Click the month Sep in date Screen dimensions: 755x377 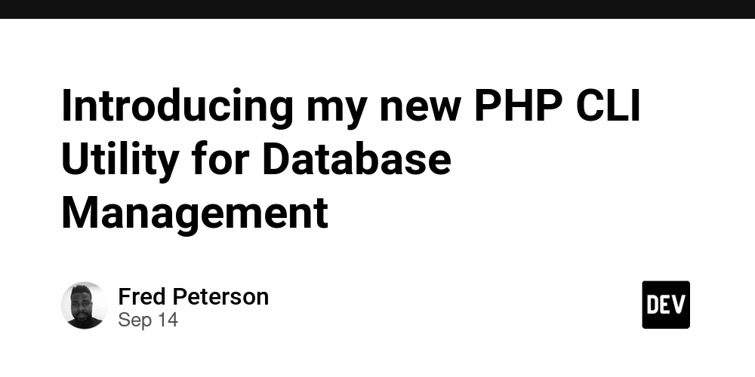click(x=134, y=321)
